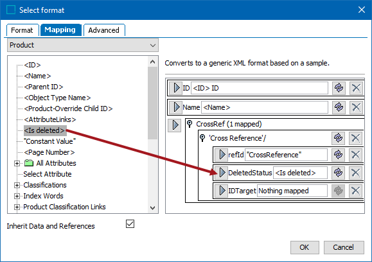The height and width of the screenshot is (262, 372).
Task: Expand the All Attributes tree node
Action: point(17,163)
